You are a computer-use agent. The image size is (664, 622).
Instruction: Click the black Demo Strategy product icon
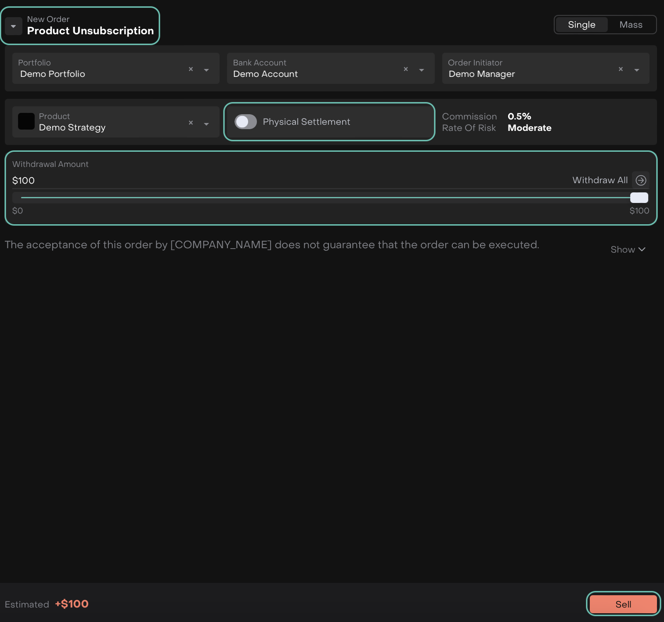coord(26,122)
